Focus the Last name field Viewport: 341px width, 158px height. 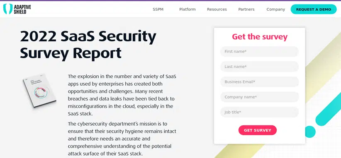(x=259, y=67)
